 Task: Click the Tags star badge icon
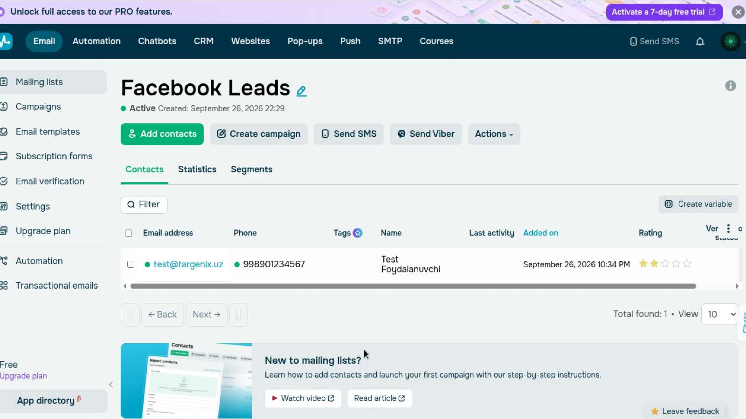(358, 233)
